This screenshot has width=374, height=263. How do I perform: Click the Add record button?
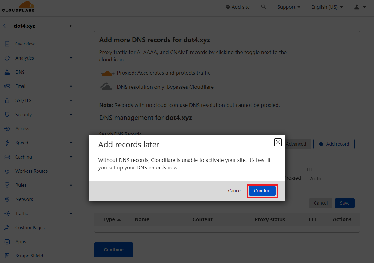click(334, 144)
